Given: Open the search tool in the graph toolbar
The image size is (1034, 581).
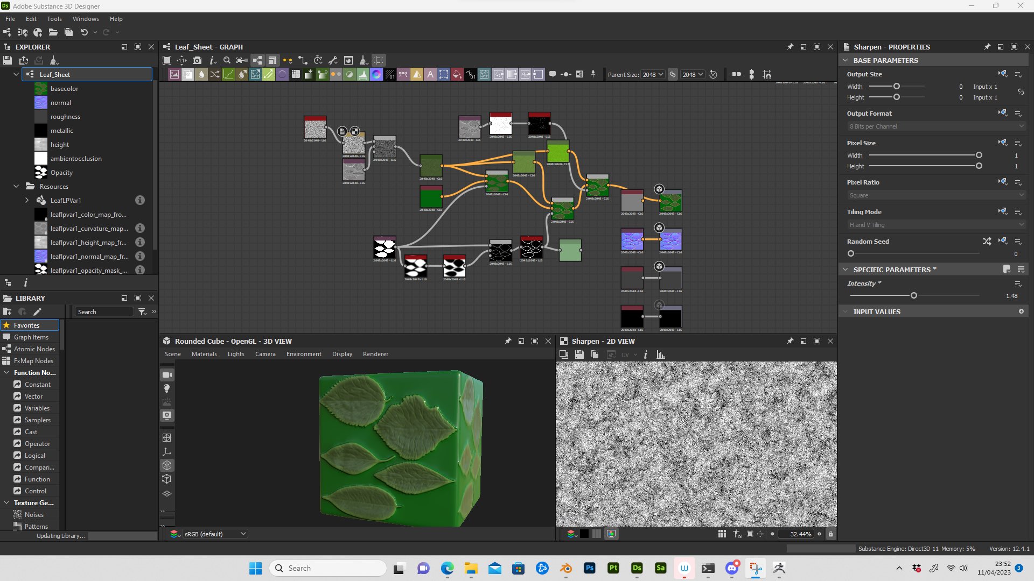Looking at the screenshot, I should (227, 60).
